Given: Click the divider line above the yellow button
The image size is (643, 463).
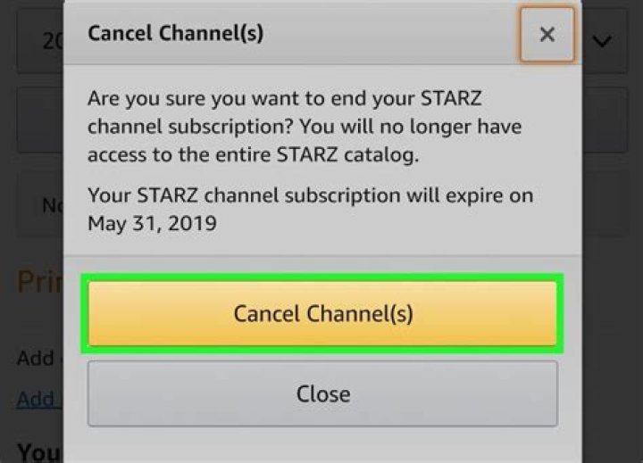Looking at the screenshot, I should pyautogui.click(x=321, y=255).
